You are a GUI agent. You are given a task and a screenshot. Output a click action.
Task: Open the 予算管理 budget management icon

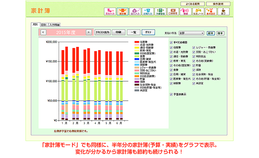click(x=161, y=12)
